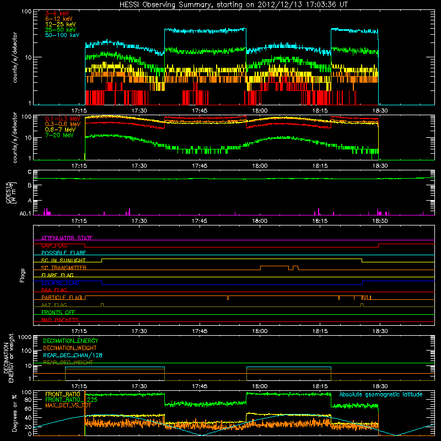Click the cyan 50-100 keV plateau near 17:45

point(205,30)
